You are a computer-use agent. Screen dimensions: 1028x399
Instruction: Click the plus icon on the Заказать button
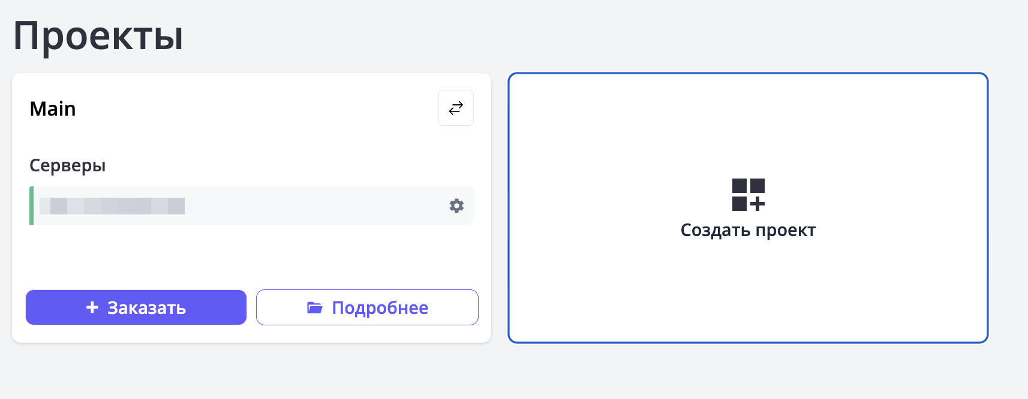92,307
